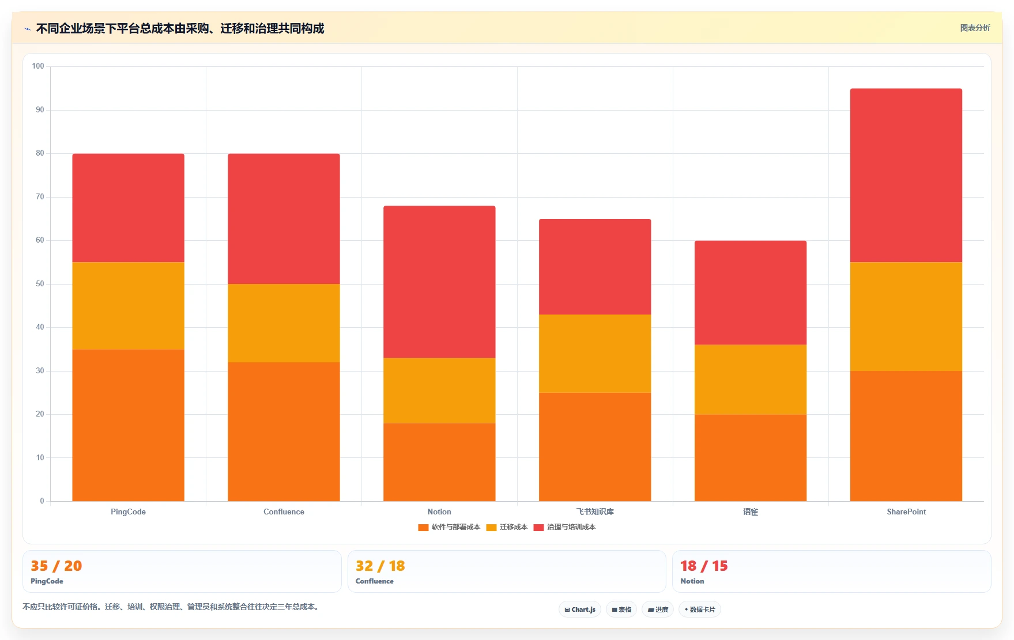
Task: Click SharePoint's orange software cost segment
Action: coord(906,436)
